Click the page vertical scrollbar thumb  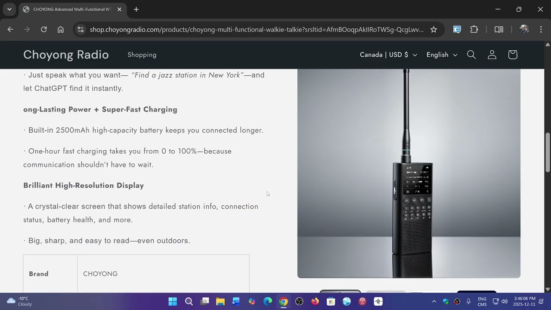(x=548, y=152)
